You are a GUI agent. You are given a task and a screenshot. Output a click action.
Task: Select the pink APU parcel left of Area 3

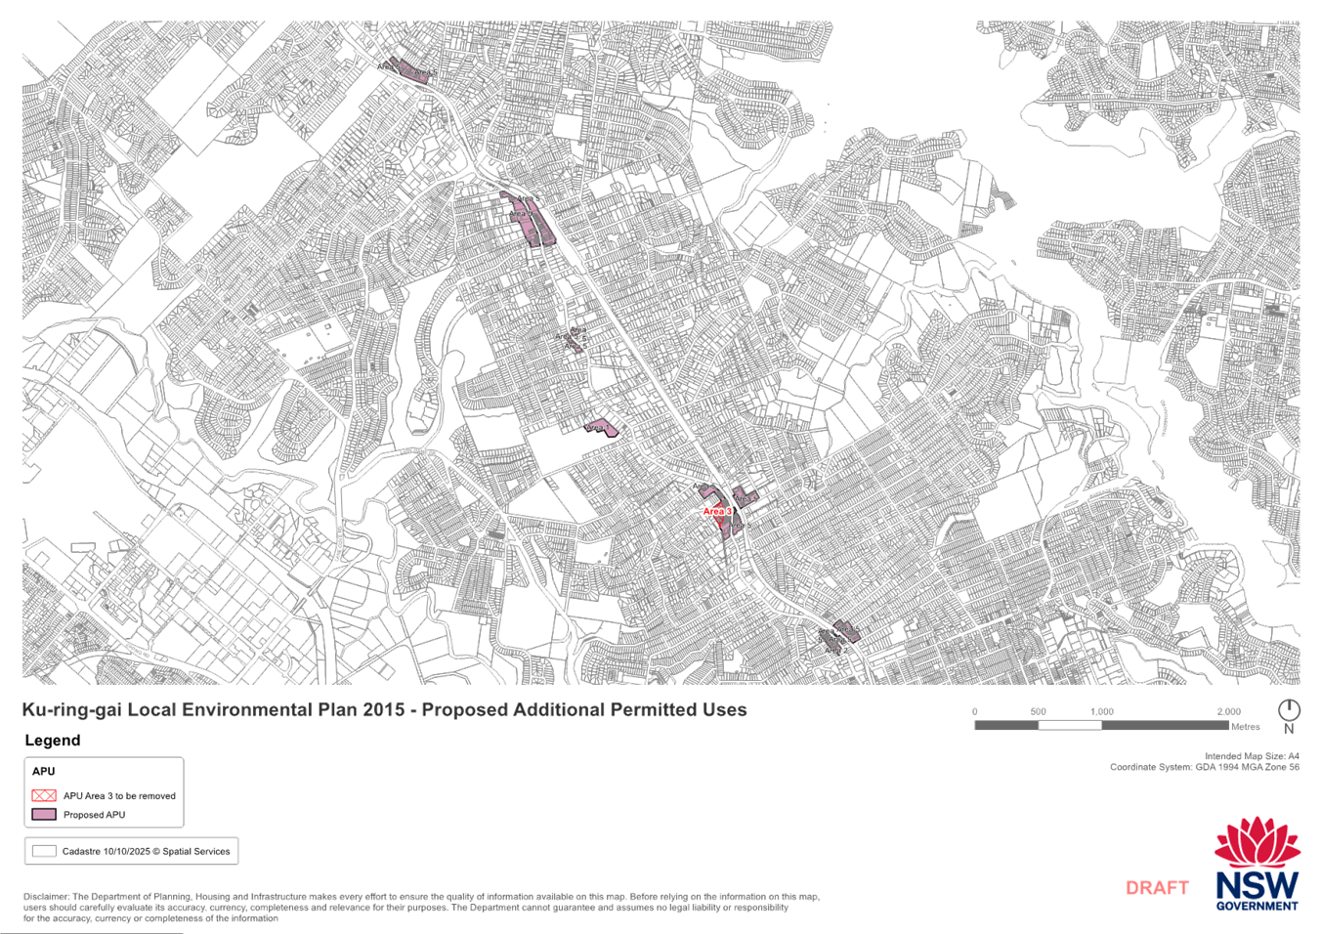600,427
